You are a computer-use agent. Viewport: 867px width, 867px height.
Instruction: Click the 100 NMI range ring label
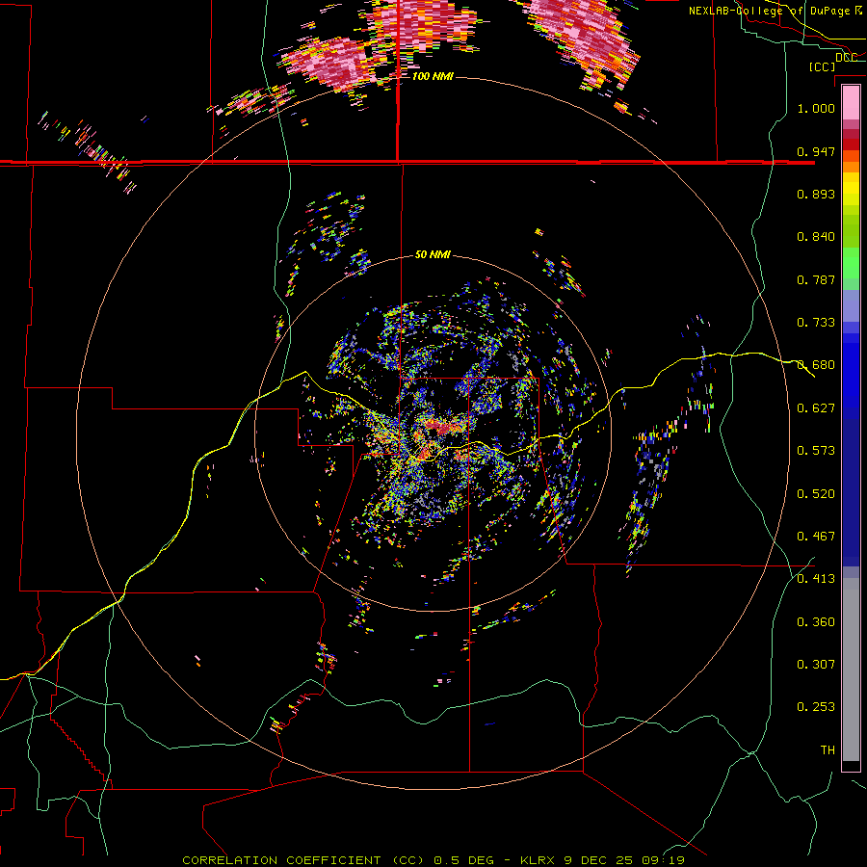coord(433,76)
